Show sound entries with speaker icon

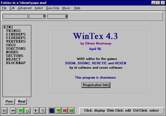click(36, 111)
